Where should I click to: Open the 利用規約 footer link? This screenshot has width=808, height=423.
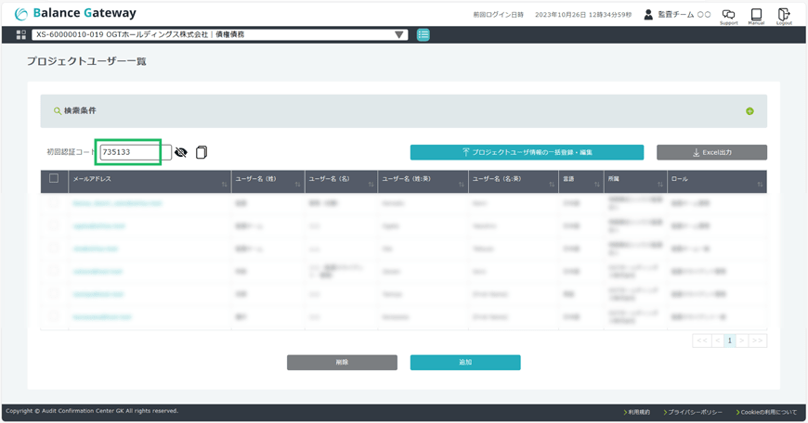(637, 412)
